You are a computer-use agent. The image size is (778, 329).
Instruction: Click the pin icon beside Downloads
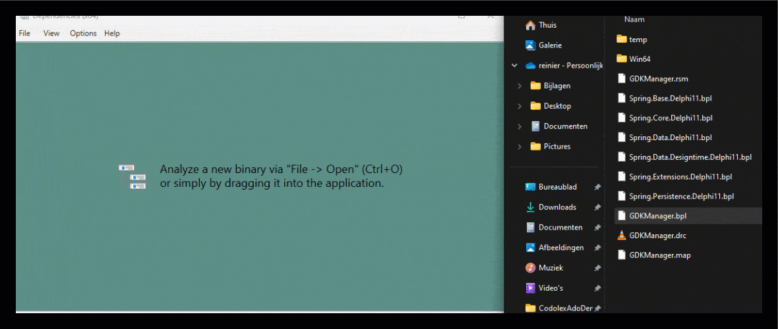(597, 207)
